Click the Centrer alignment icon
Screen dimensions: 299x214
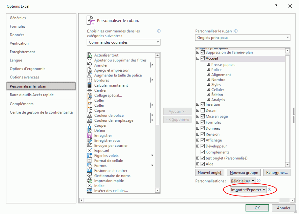point(89,90)
